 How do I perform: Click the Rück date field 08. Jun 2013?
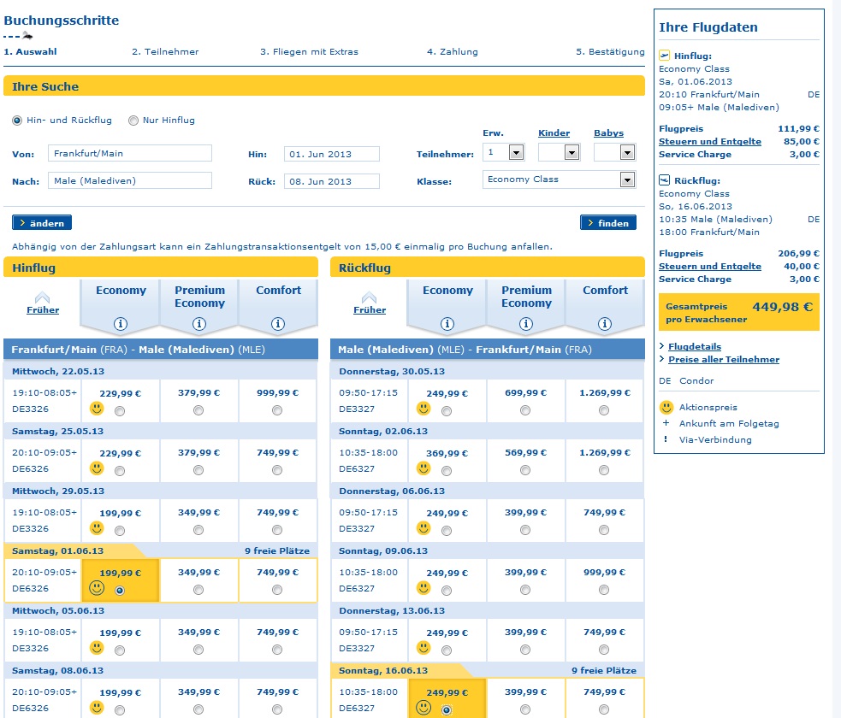coord(331,182)
